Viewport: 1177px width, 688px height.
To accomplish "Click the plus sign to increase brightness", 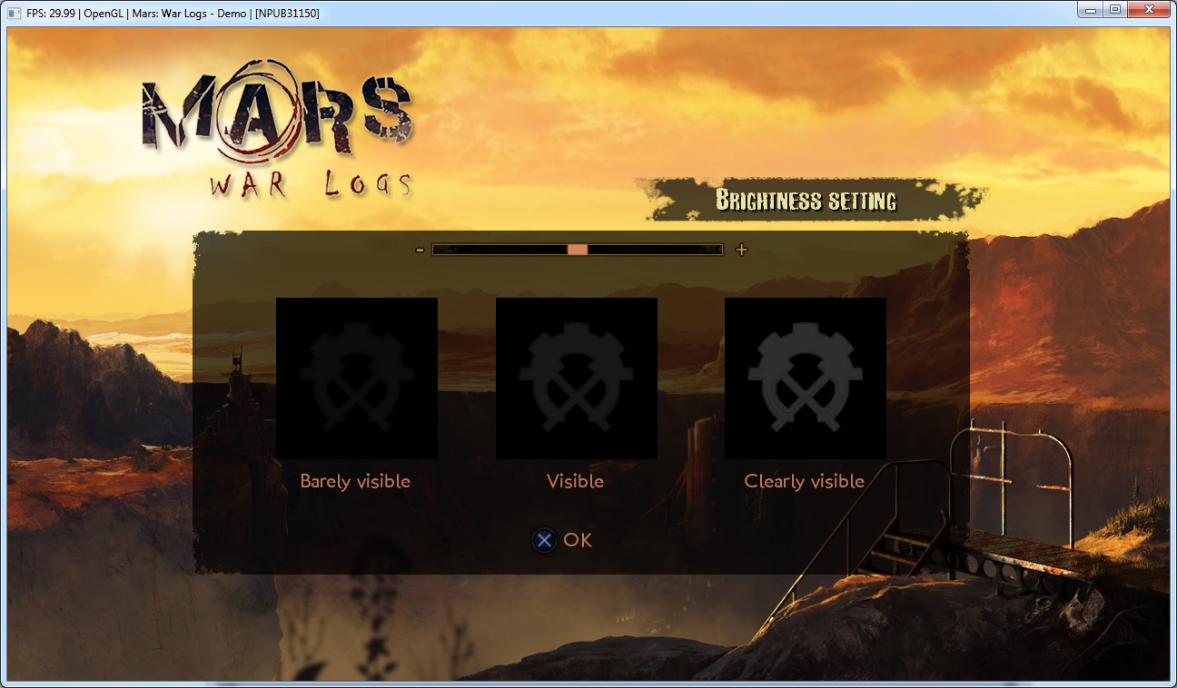I will 742,250.
